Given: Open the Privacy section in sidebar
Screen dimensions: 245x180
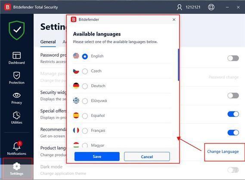Looking at the screenshot, I should click(16, 98).
